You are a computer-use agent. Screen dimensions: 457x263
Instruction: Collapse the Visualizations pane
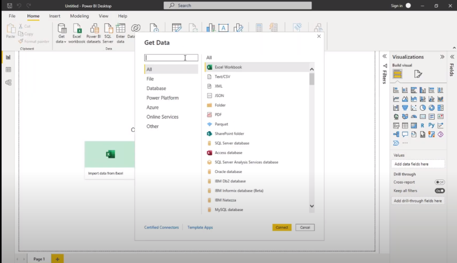(x=442, y=57)
